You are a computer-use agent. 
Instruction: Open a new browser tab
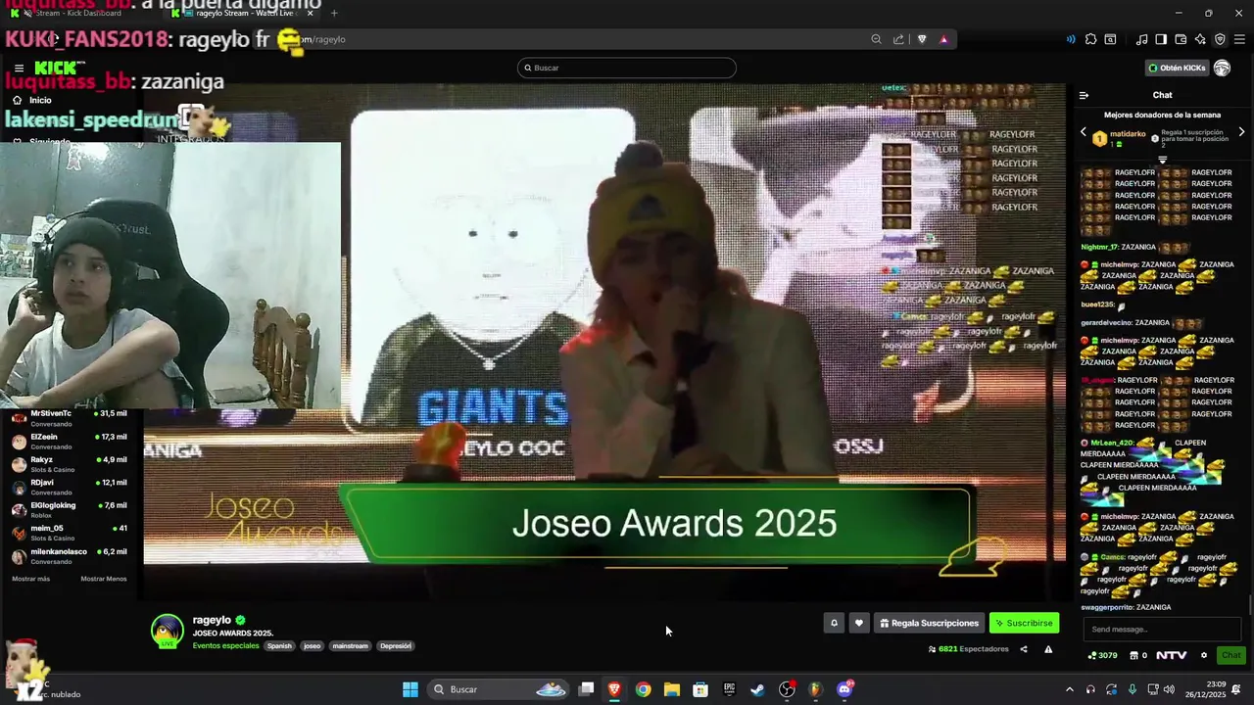[334, 13]
